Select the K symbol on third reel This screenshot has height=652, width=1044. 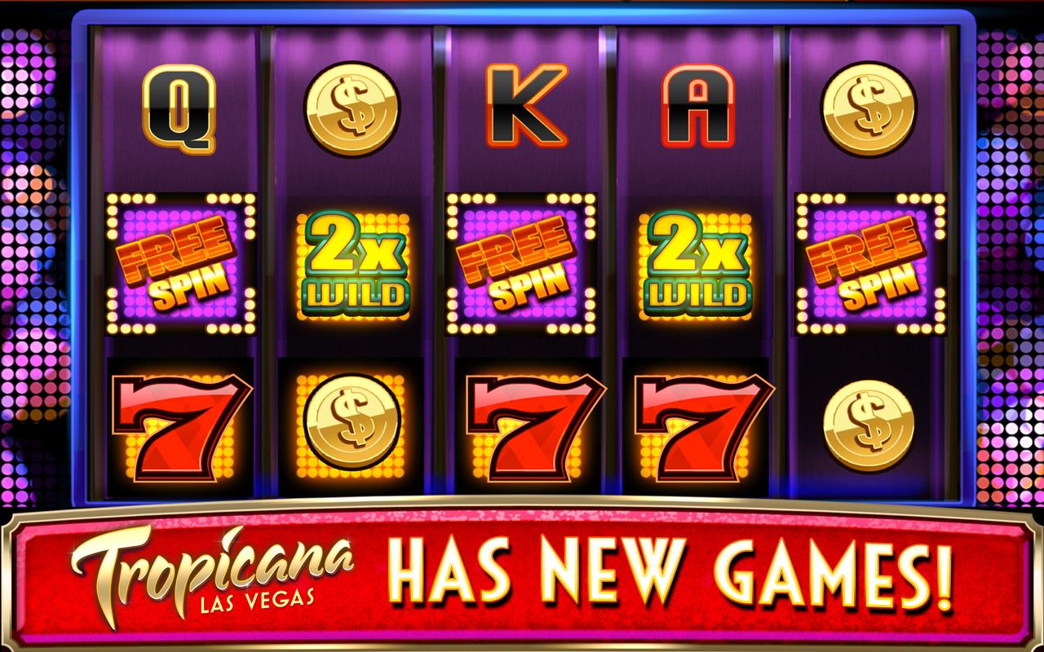pos(526,104)
